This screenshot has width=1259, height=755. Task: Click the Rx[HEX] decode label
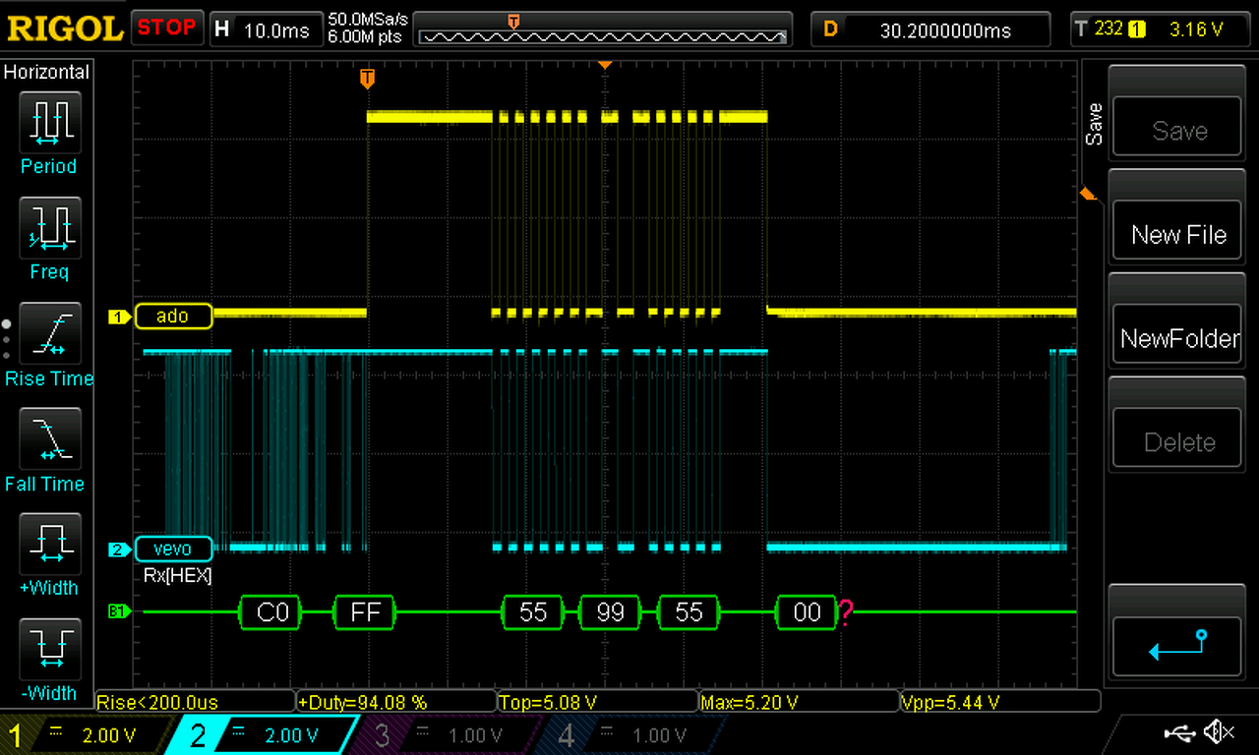point(177,576)
